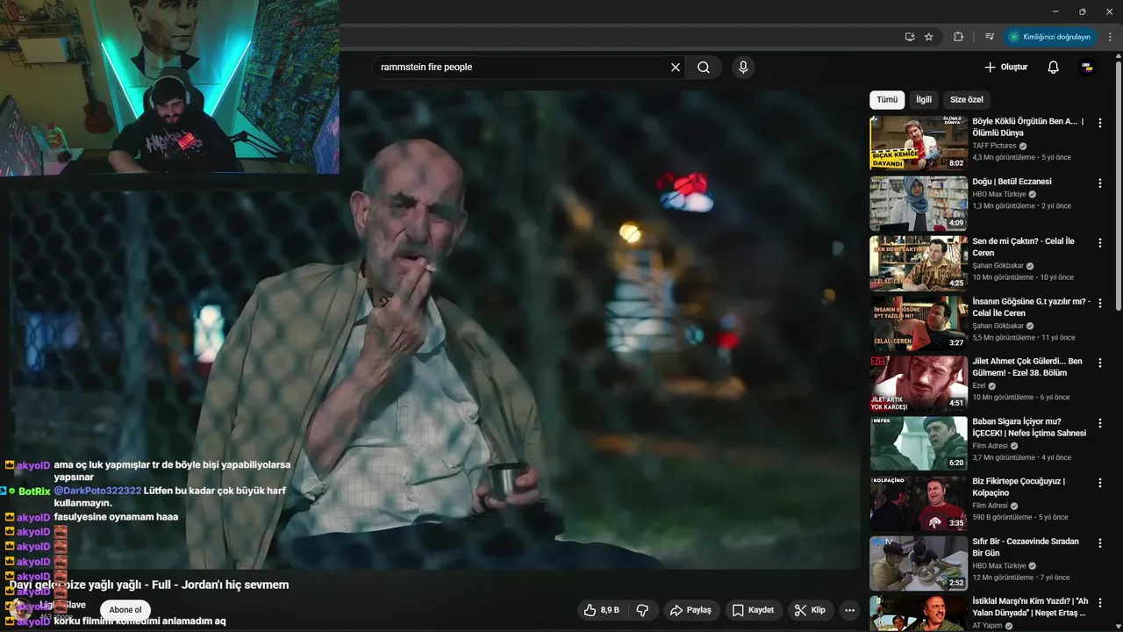Open options menu for İstiklal Marşı'nı Kim Yazdı?
Image resolution: width=1123 pixels, height=632 pixels.
(x=1100, y=602)
